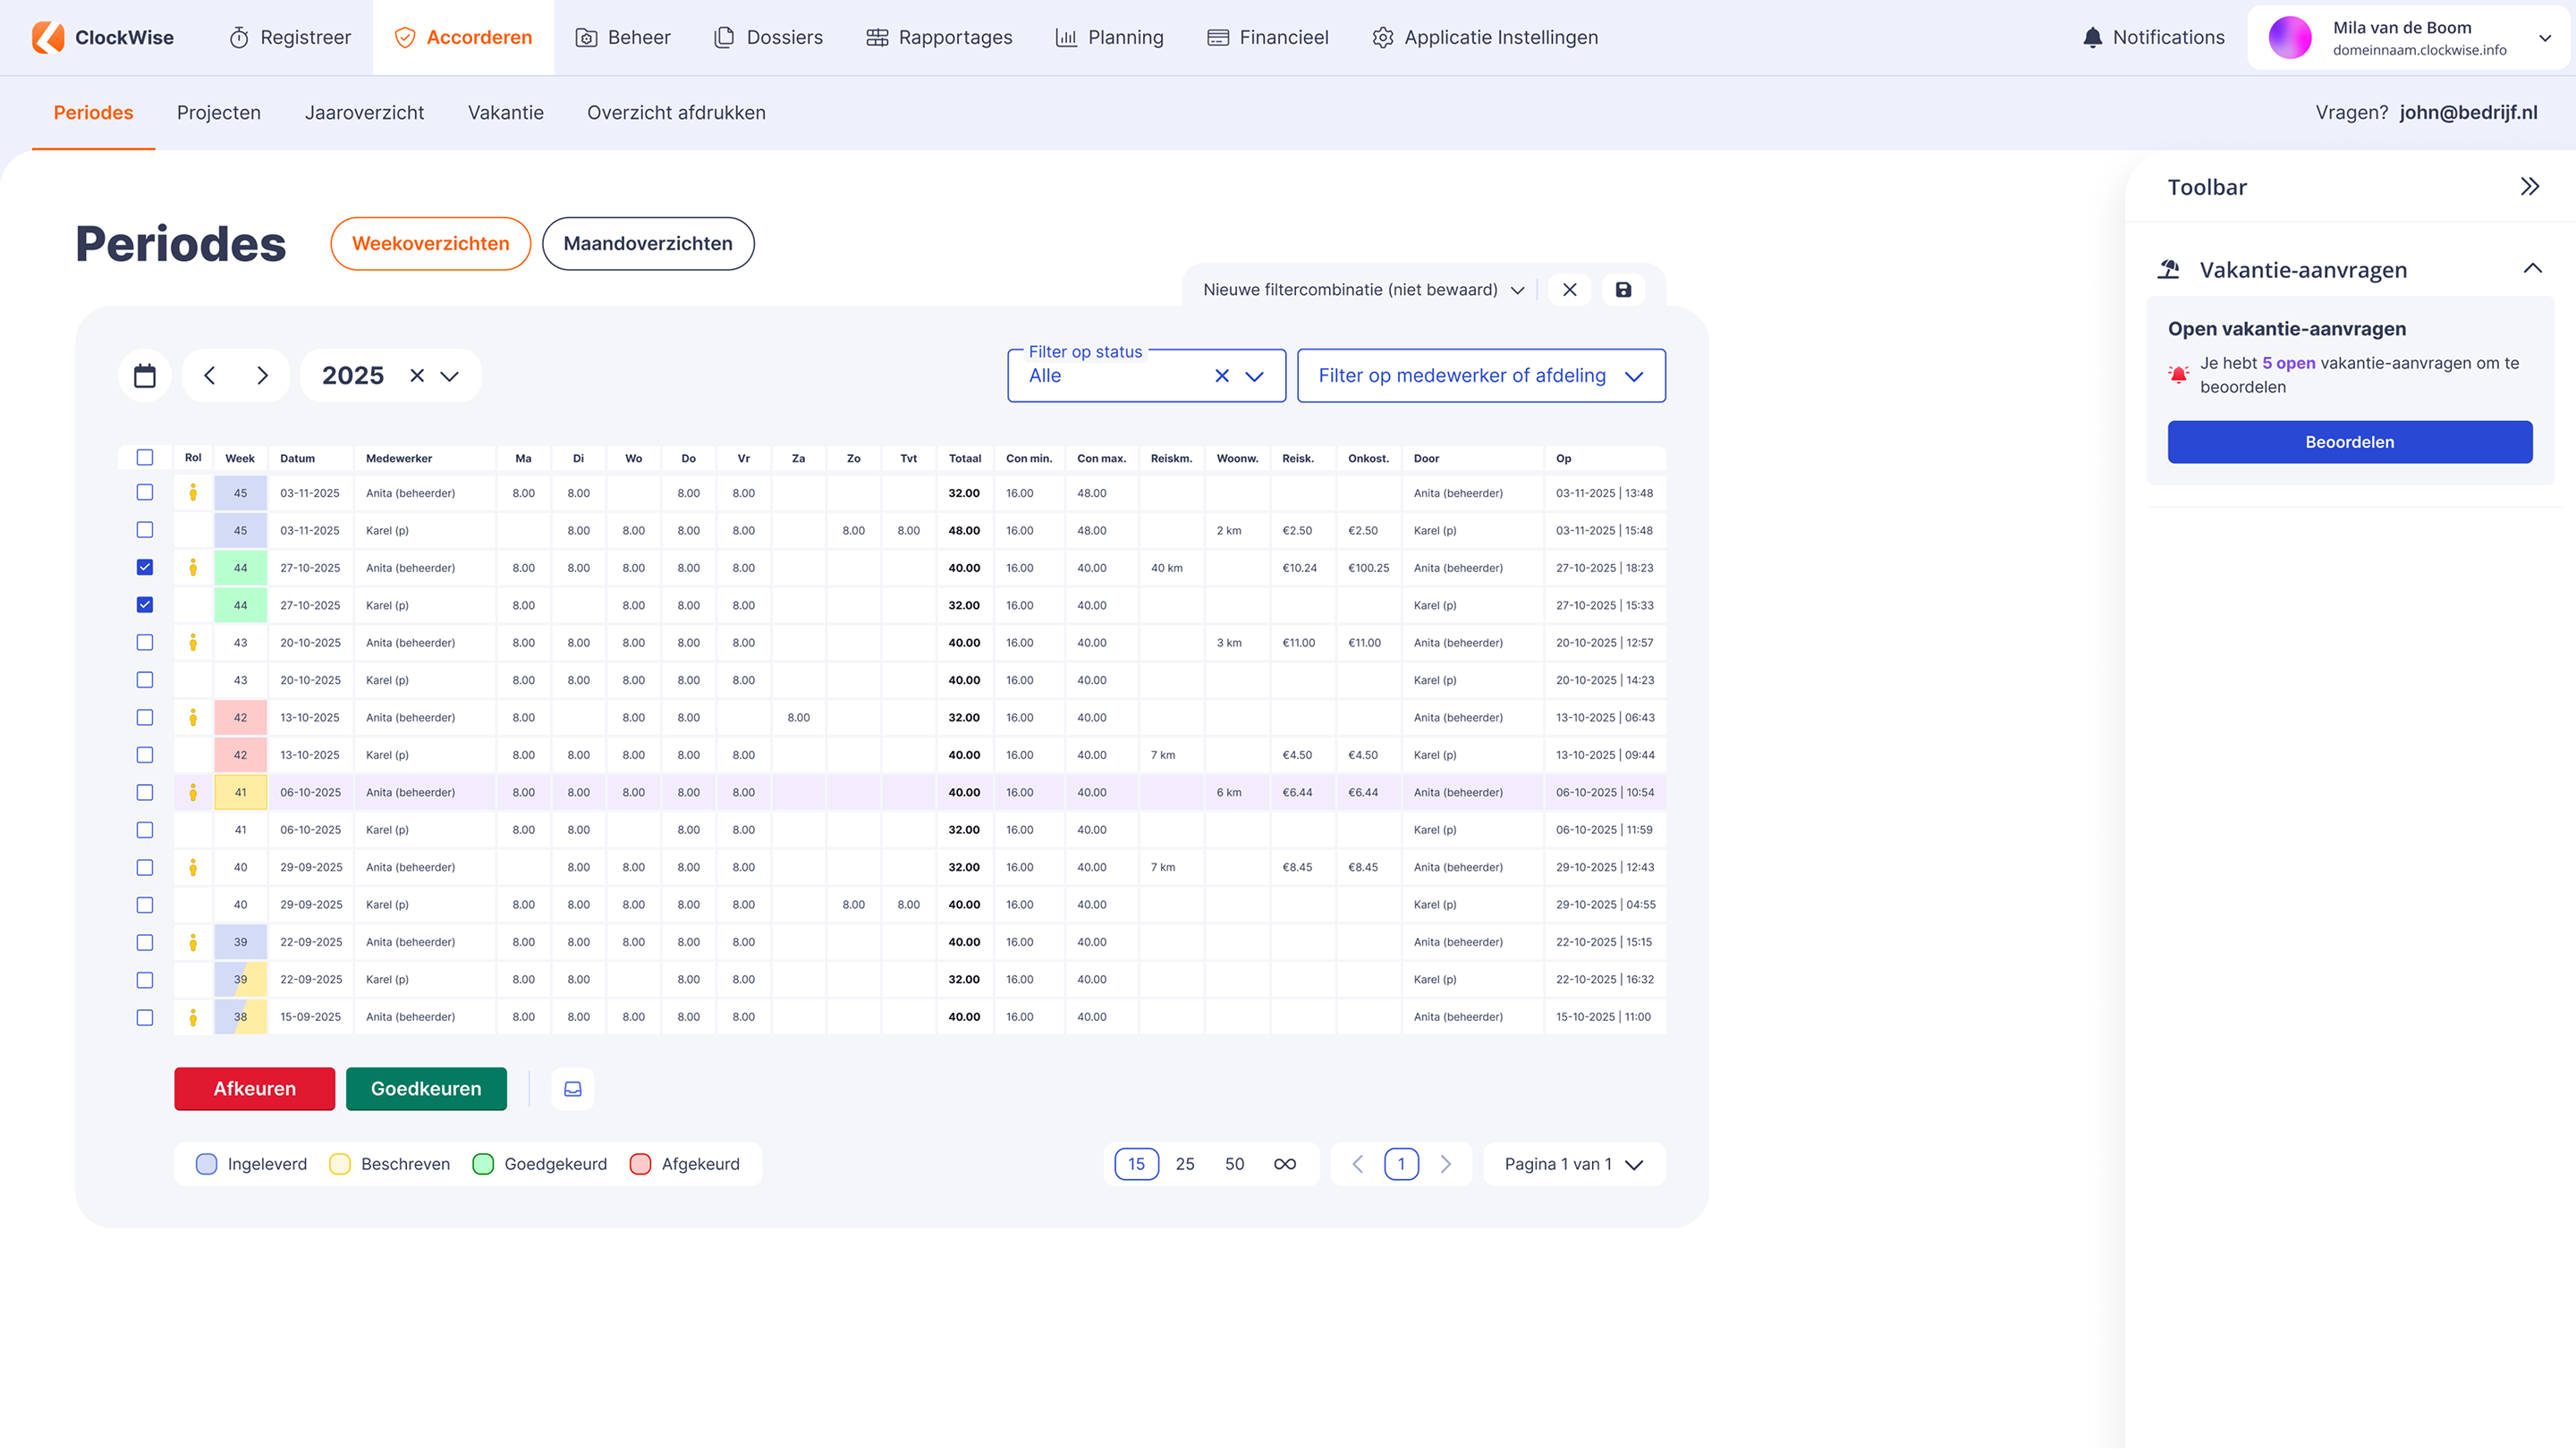Switch to the Jaaroverzicht tab
The height and width of the screenshot is (1449, 2576).
pos(364,113)
